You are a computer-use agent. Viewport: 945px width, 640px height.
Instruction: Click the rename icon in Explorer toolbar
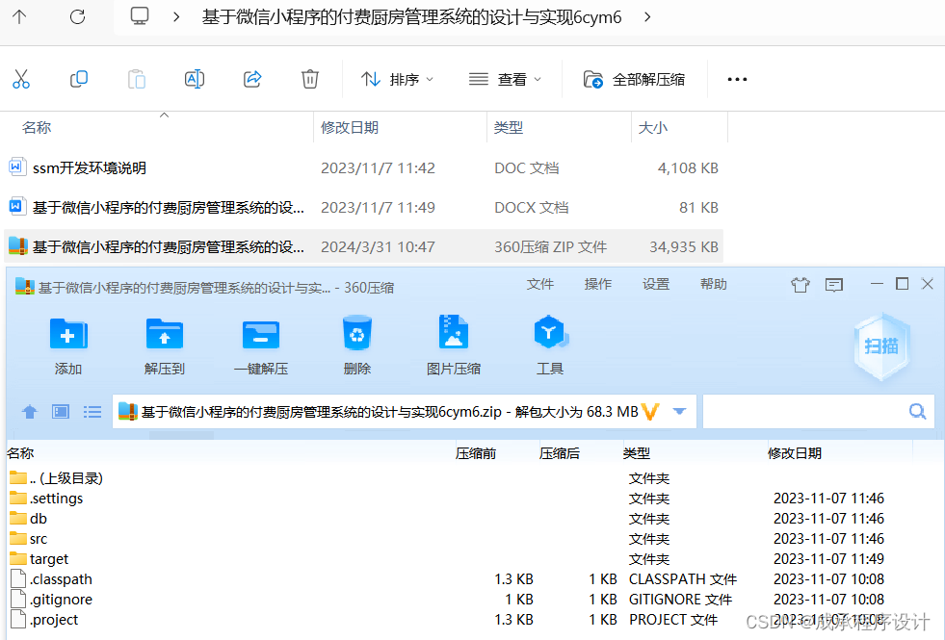[x=195, y=79]
